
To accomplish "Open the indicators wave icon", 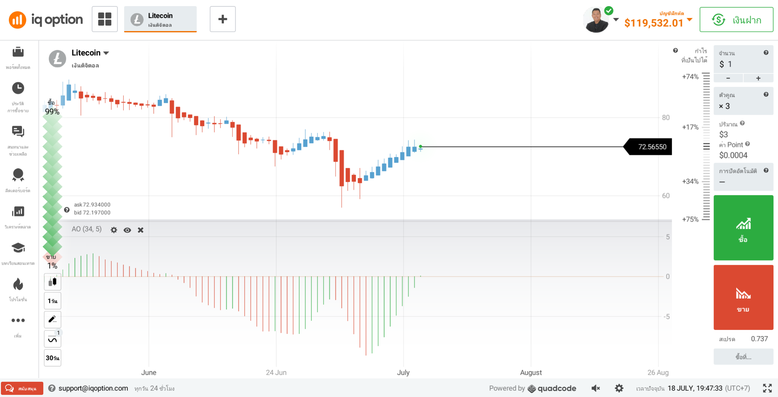I will tap(52, 339).
